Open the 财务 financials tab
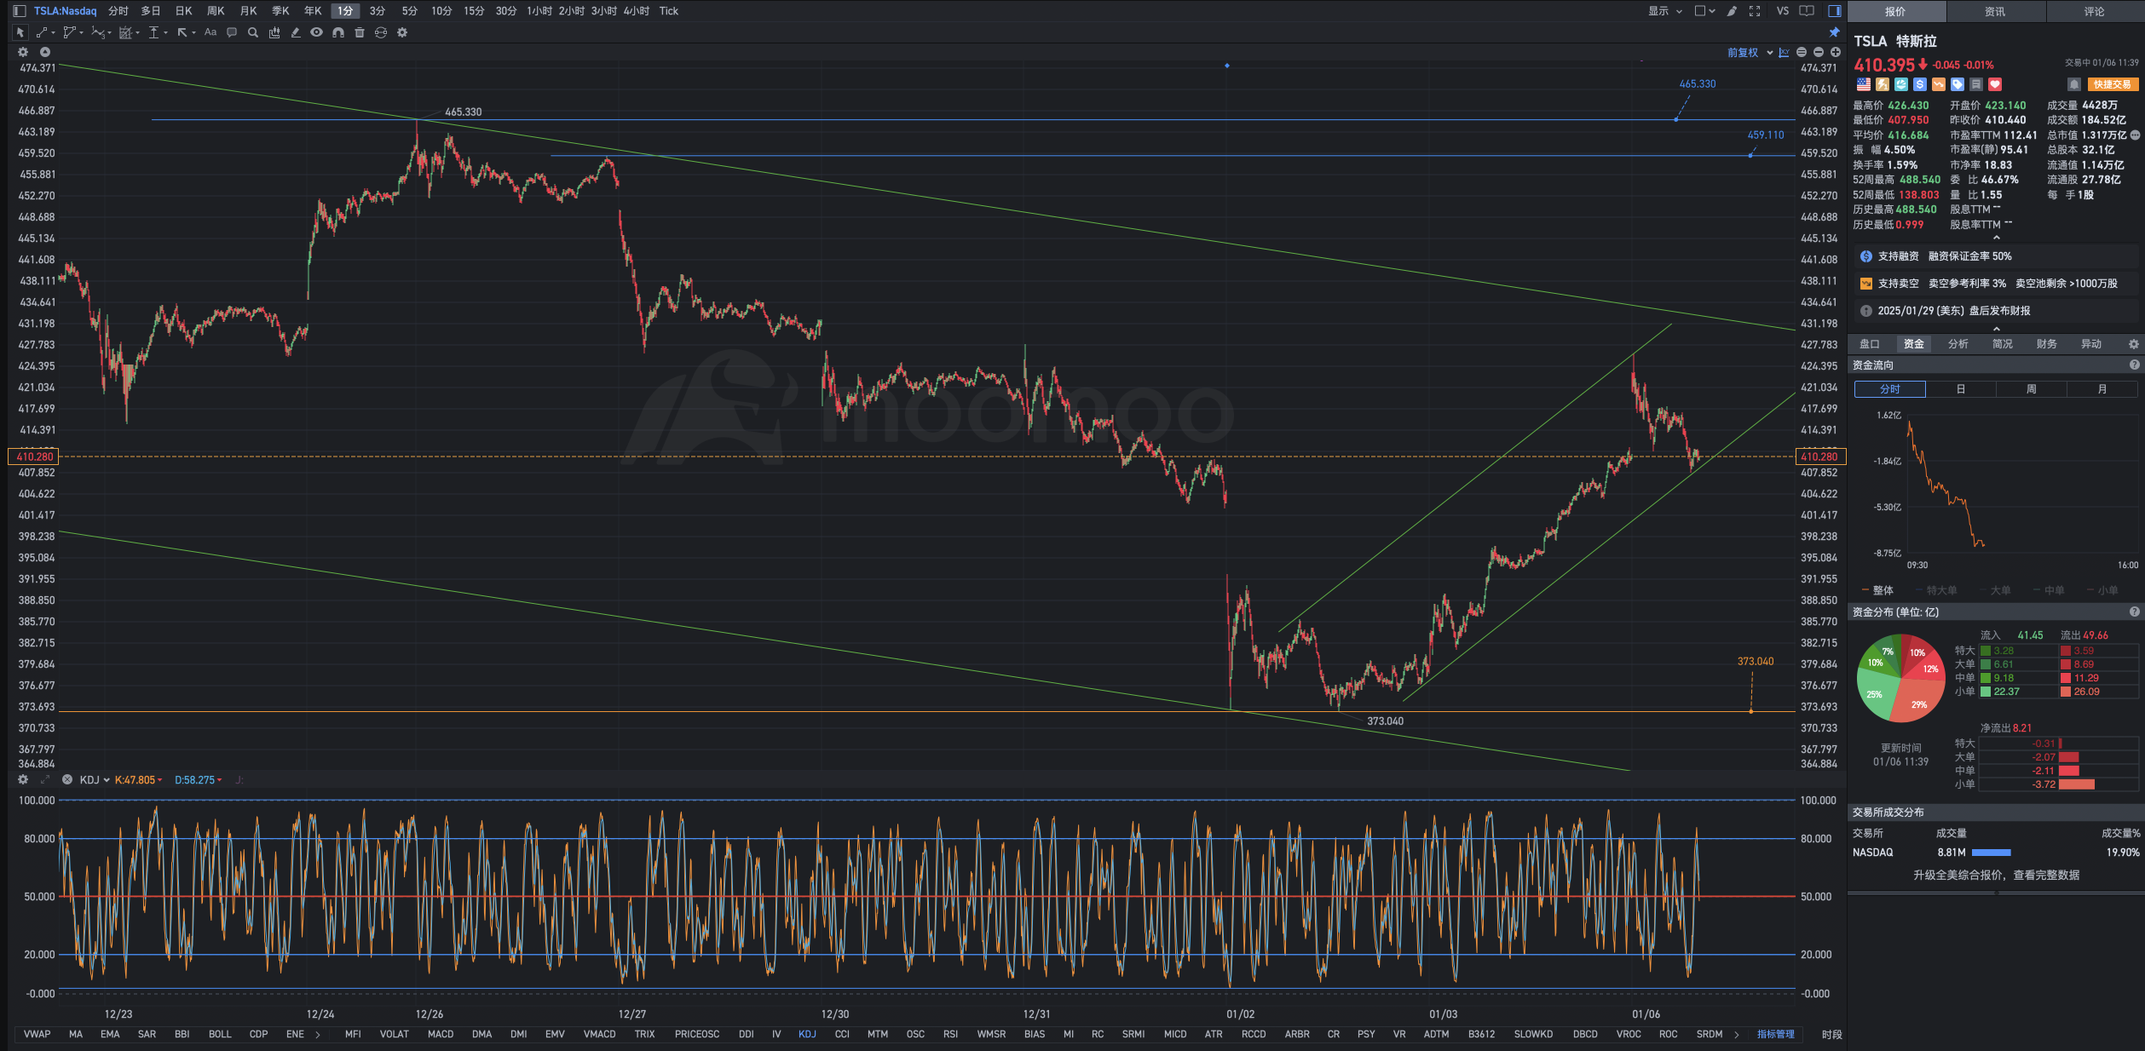 [2047, 344]
